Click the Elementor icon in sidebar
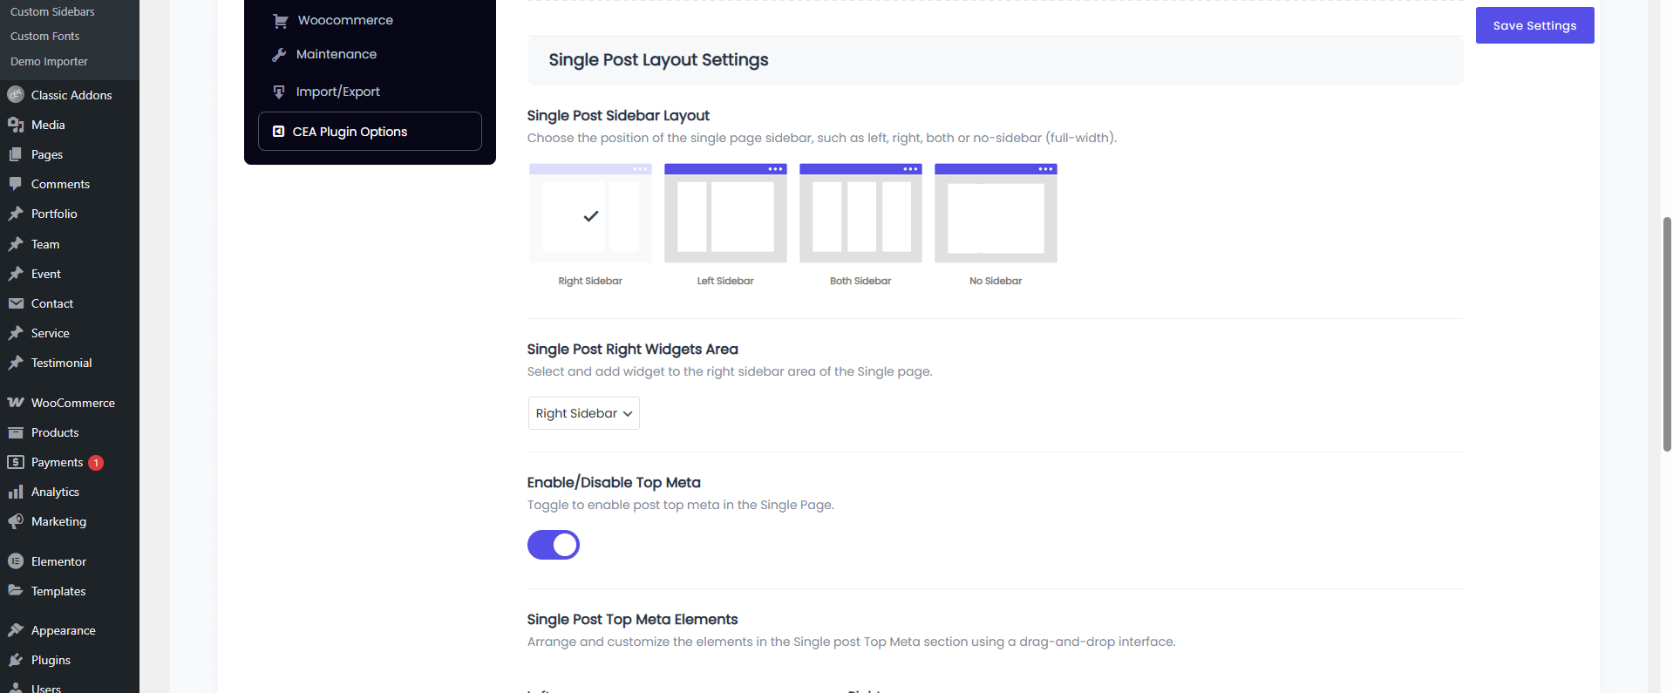 point(16,561)
